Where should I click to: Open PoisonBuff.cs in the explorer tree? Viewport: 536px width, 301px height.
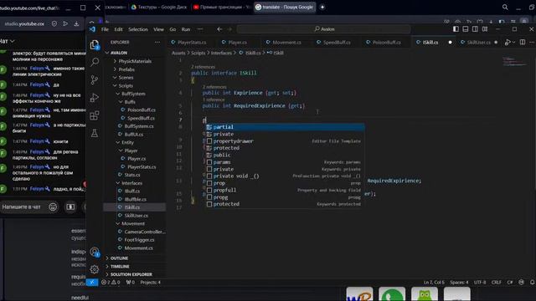[142, 110]
